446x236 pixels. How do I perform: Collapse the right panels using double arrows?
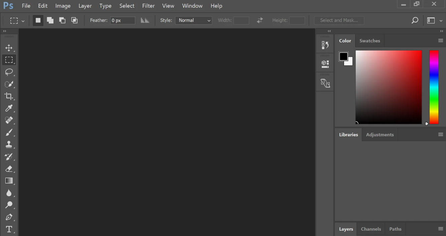click(x=442, y=31)
